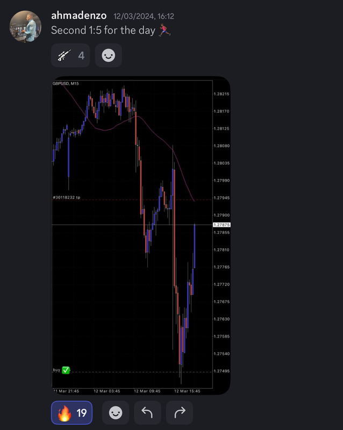Image resolution: width=343 pixels, height=430 pixels.
Task: Click the '12 Mar 03:45' time axis label
Action: [x=107, y=391]
